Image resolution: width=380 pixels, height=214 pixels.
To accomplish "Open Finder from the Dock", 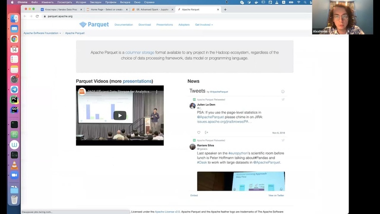I will coord(14,19).
